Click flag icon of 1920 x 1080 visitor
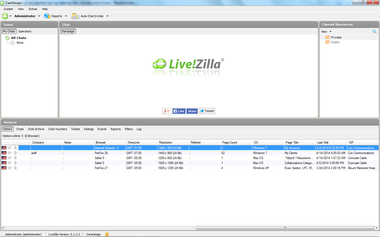This screenshot has height=237, width=380. [x=4, y=163]
